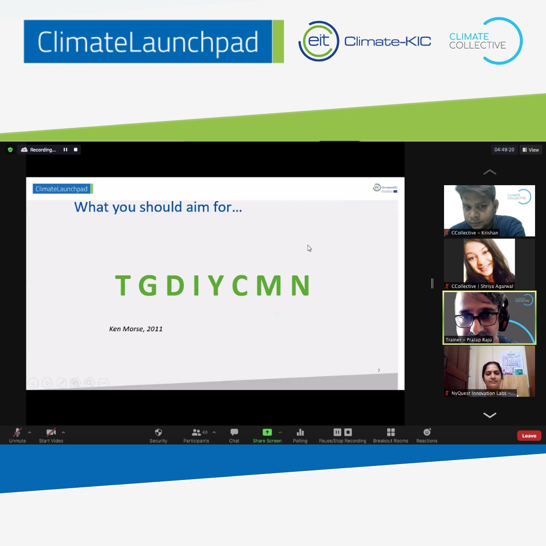Click the EIT Climate-KIC header logo
The width and height of the screenshot is (546, 546).
(364, 41)
